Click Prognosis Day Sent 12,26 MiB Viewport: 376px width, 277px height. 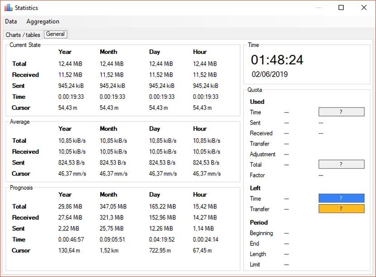(x=161, y=228)
